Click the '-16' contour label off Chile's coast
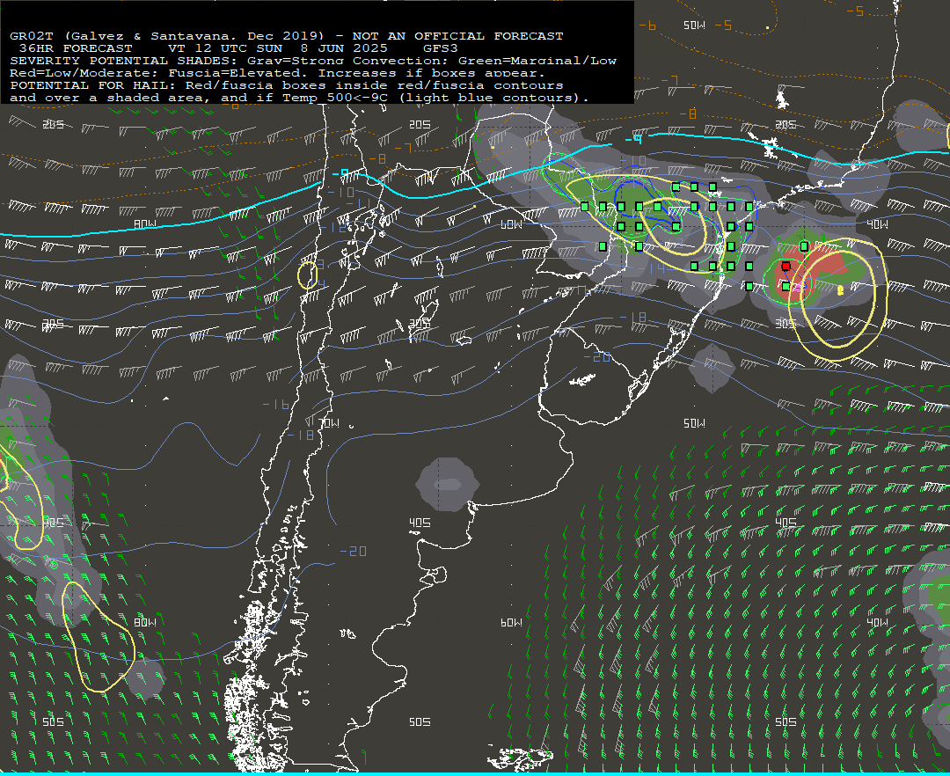The width and height of the screenshot is (950, 776). (x=275, y=404)
